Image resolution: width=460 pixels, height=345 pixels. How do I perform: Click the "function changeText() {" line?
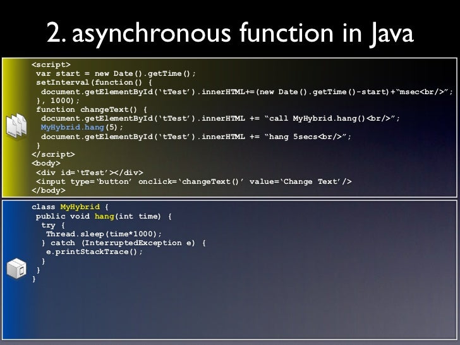(x=92, y=109)
